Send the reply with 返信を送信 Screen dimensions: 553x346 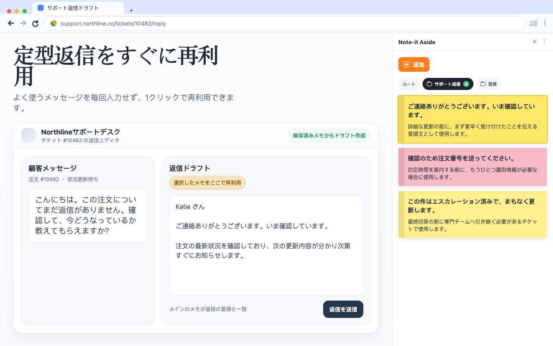pyautogui.click(x=343, y=309)
